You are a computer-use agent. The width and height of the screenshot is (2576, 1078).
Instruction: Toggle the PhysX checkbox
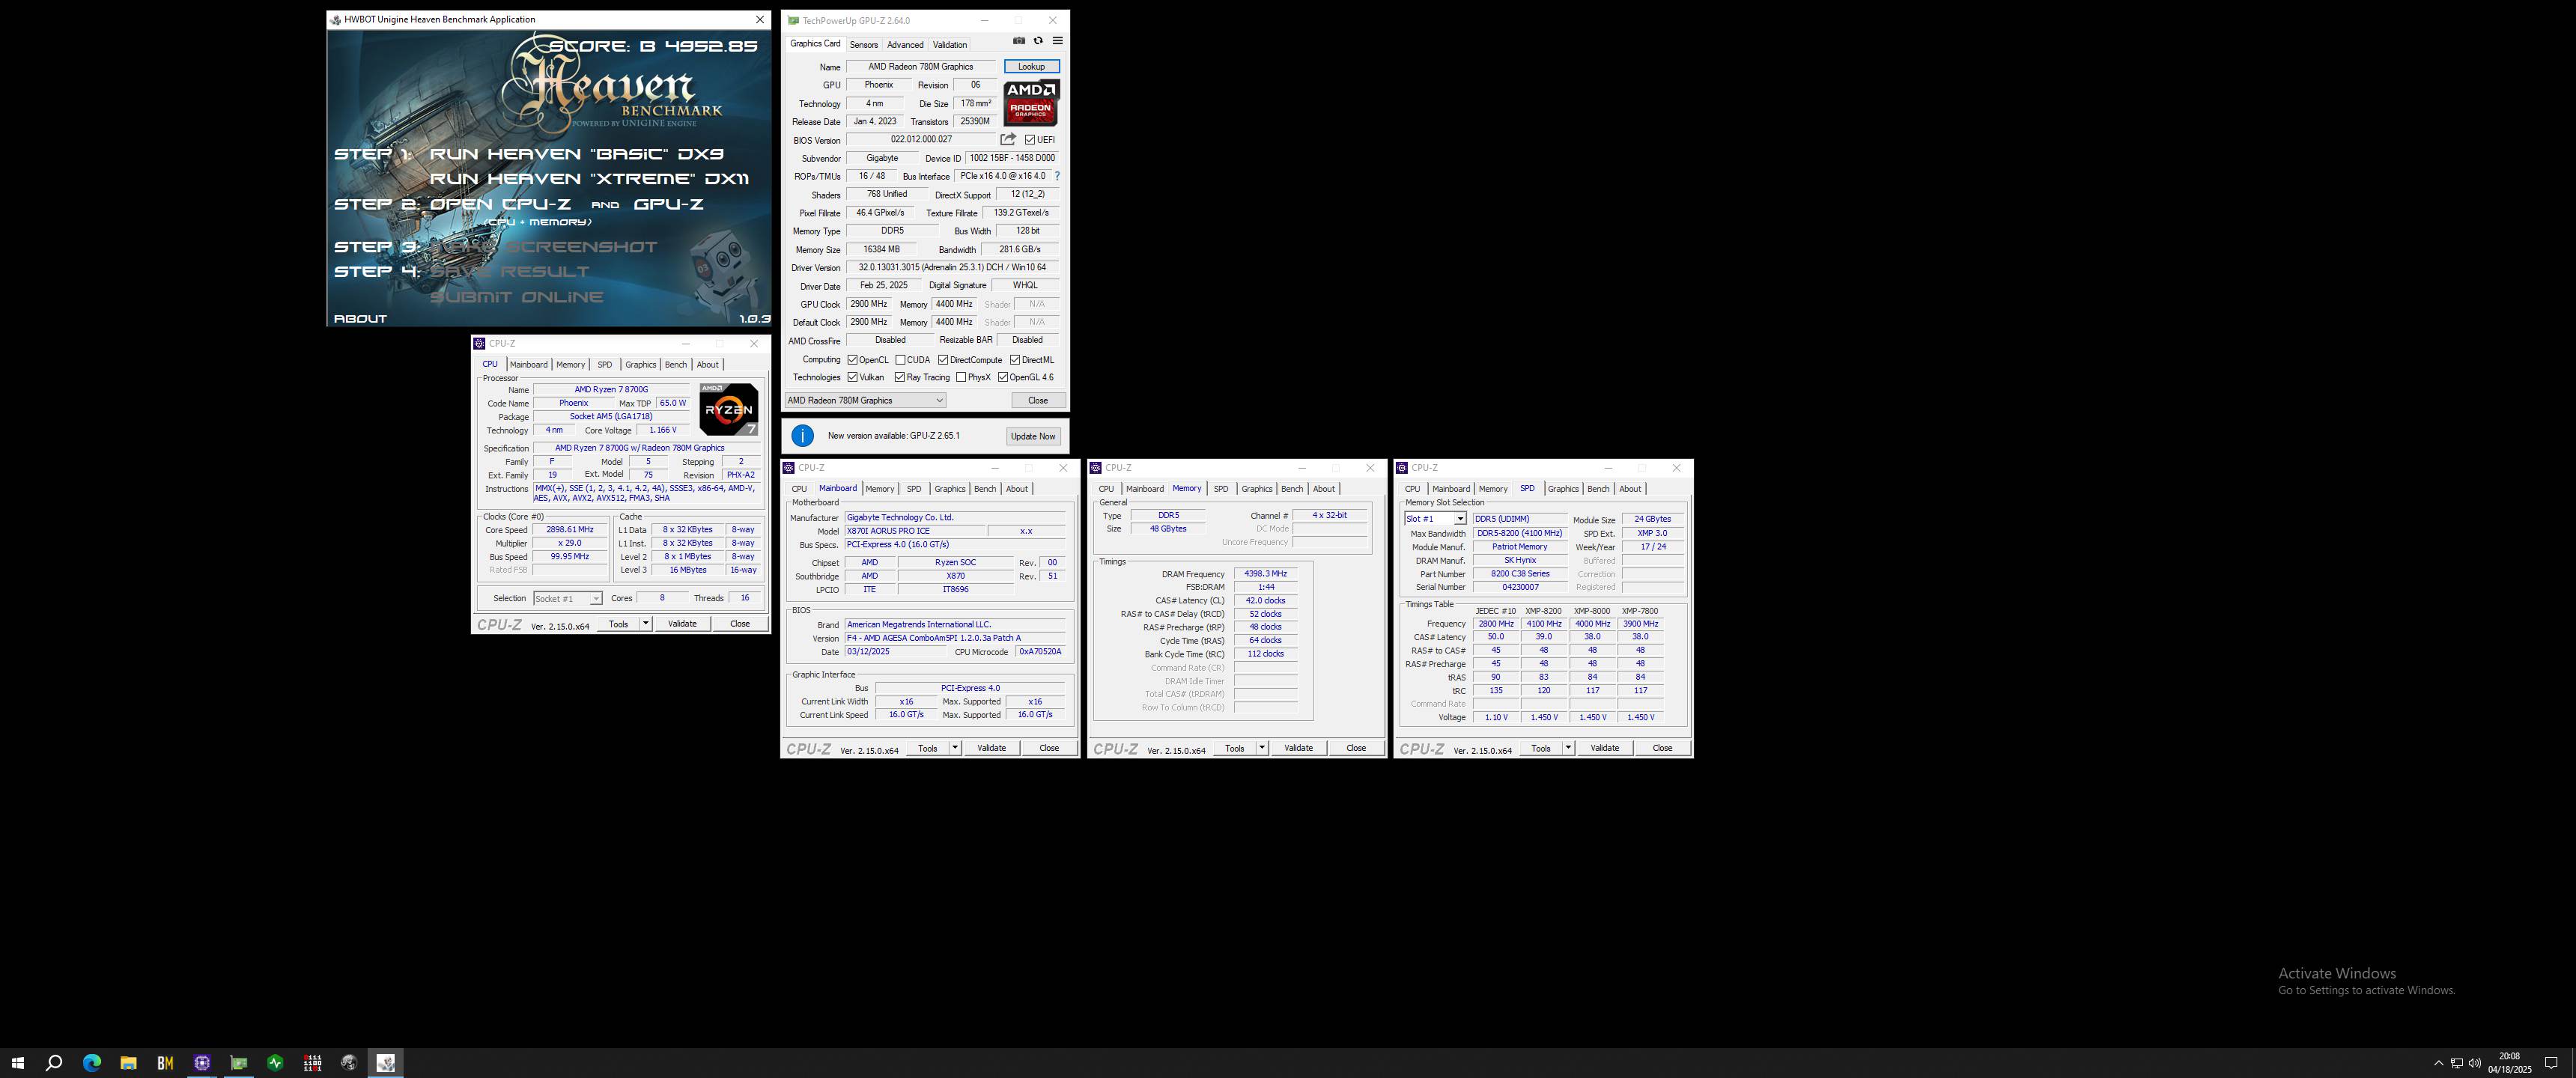coord(961,377)
